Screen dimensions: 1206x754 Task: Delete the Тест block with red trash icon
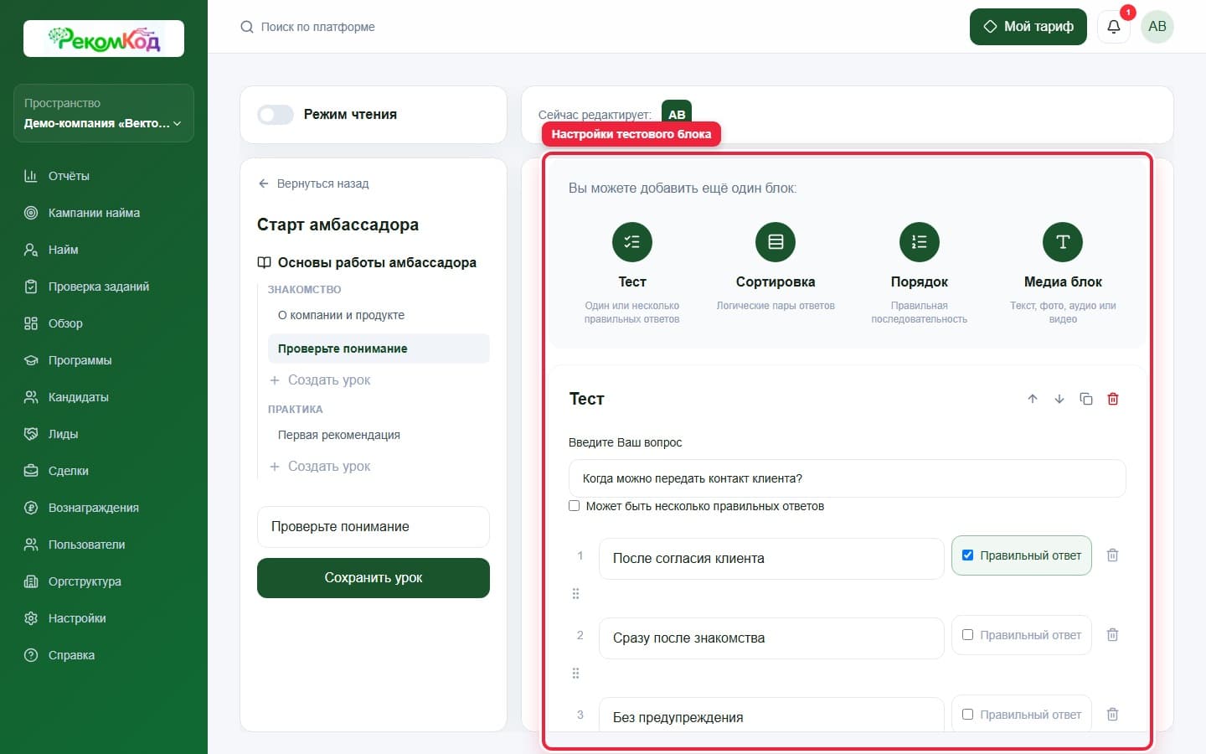coord(1113,399)
